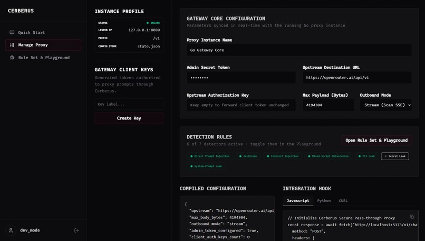
Task: Click the listen IP 127.0.0.1:8080
Action: 144,30
